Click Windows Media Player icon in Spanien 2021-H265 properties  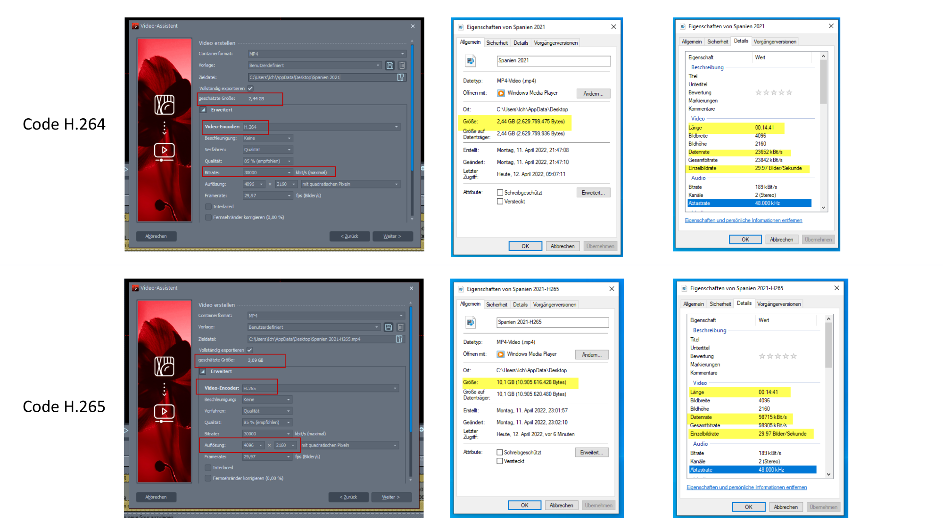point(501,354)
